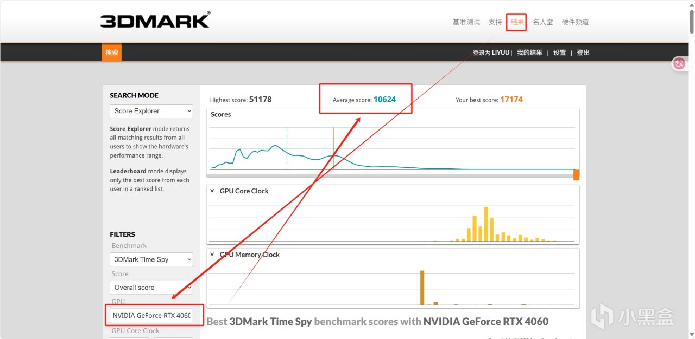Click Your best score 17174 value
This screenshot has width=695, height=339.
(511, 100)
